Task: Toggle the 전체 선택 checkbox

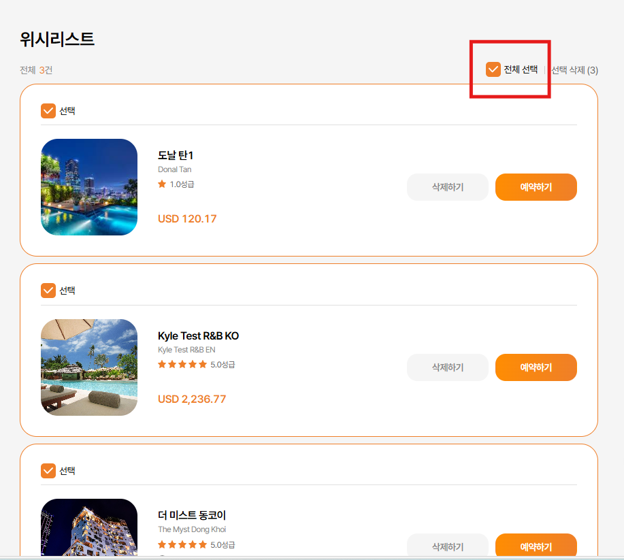Action: 493,69
